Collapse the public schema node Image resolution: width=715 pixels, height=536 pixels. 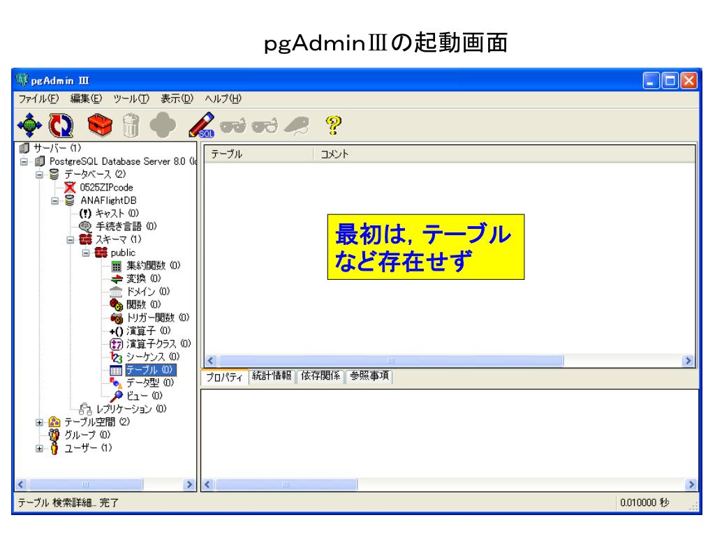pos(86,253)
